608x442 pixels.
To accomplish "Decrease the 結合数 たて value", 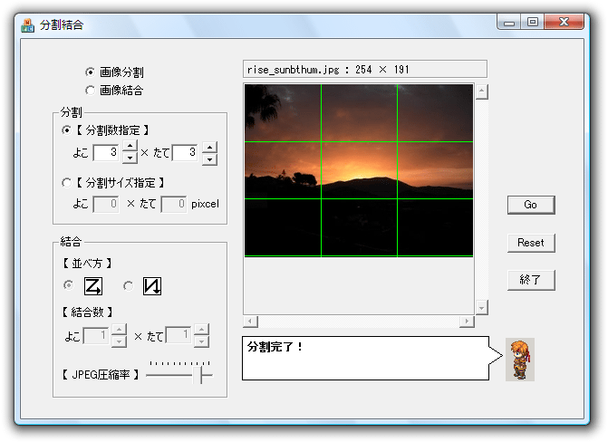I will 202,341.
